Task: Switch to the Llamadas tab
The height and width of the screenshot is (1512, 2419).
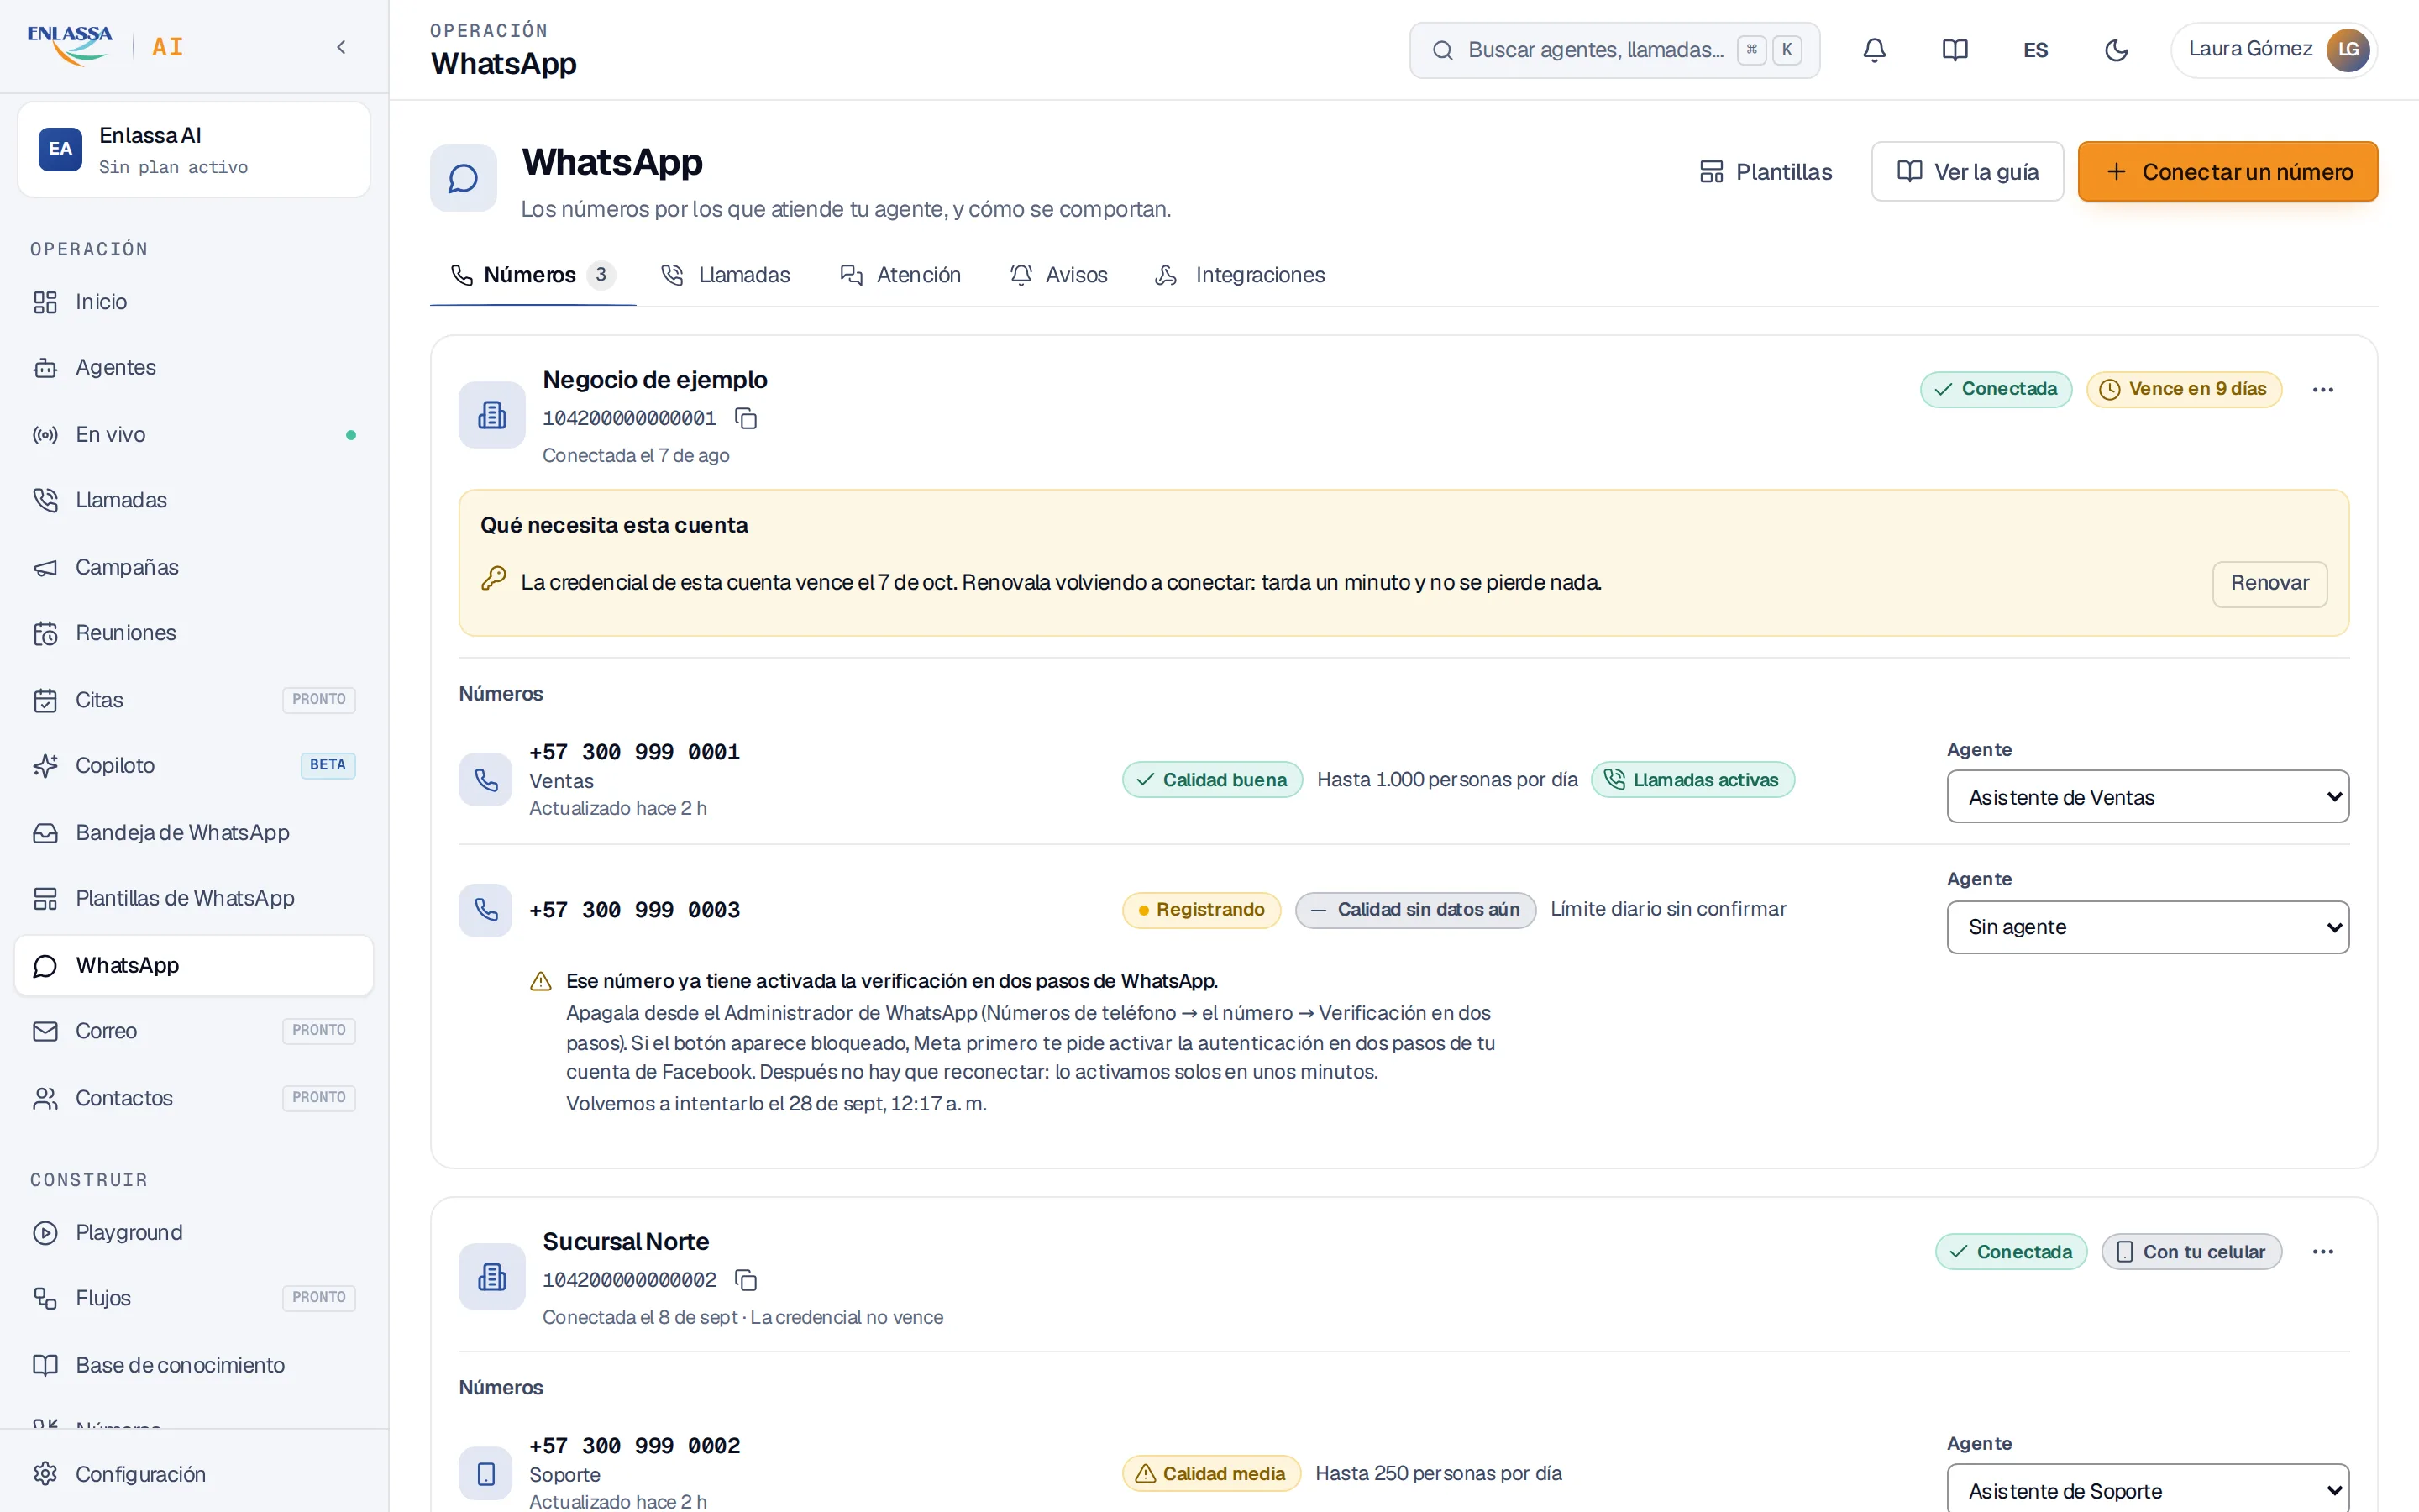Action: click(x=726, y=275)
